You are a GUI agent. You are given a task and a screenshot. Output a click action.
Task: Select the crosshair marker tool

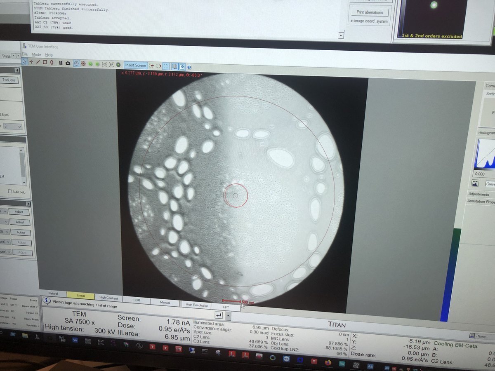[x=31, y=62]
